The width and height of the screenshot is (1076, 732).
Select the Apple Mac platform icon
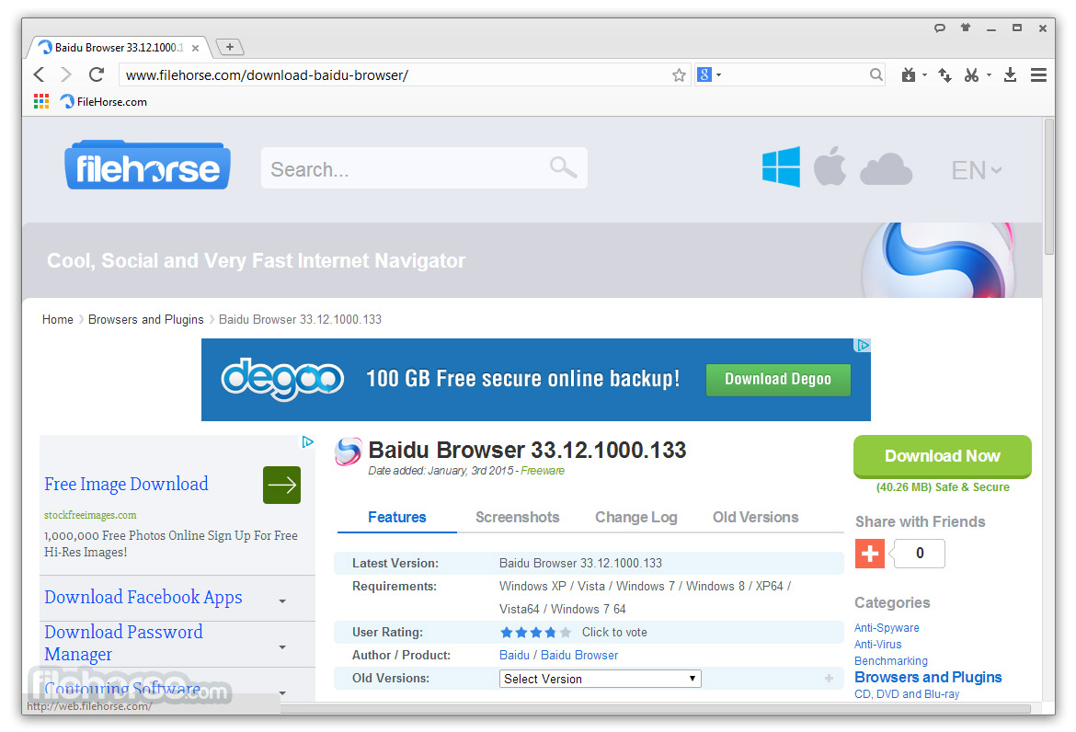tap(830, 167)
